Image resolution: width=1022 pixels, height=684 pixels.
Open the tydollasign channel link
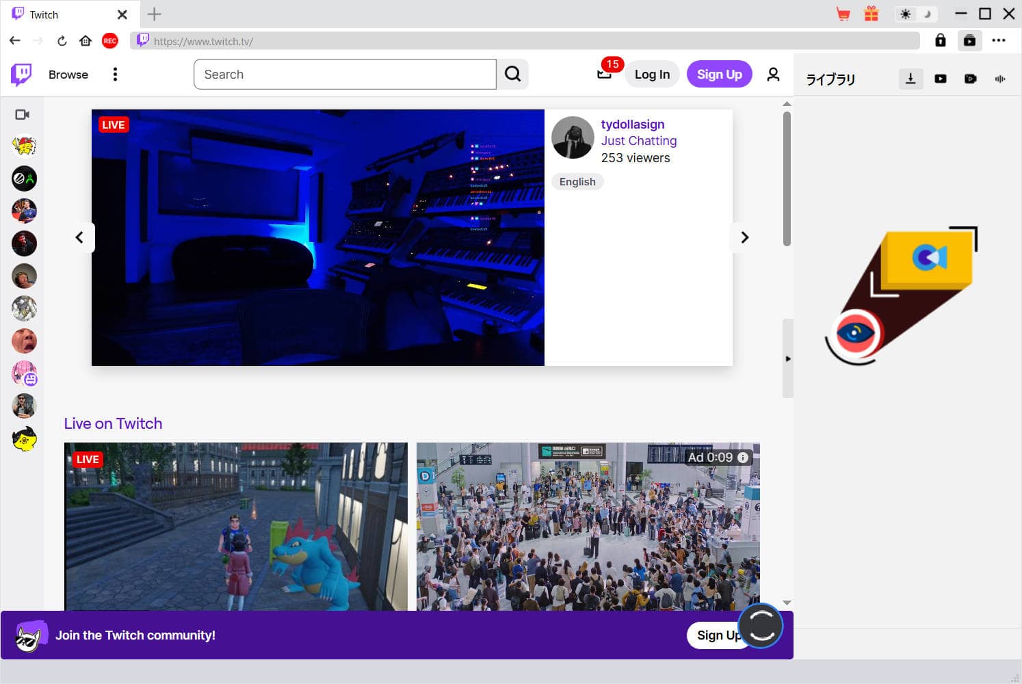click(x=632, y=124)
